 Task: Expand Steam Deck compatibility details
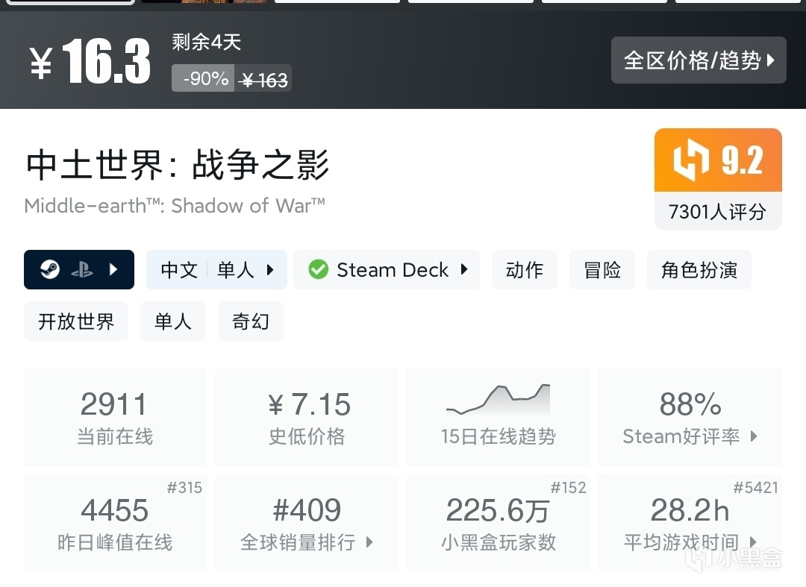[464, 269]
